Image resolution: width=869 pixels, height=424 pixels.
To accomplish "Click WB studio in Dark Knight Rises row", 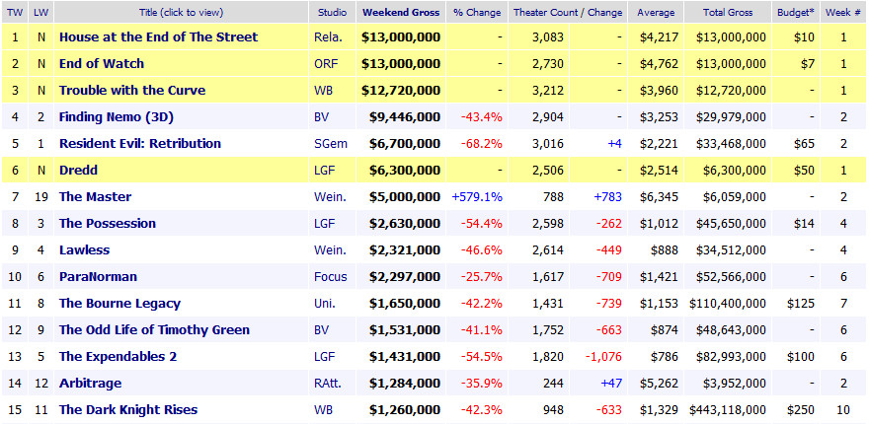I will pos(324,409).
